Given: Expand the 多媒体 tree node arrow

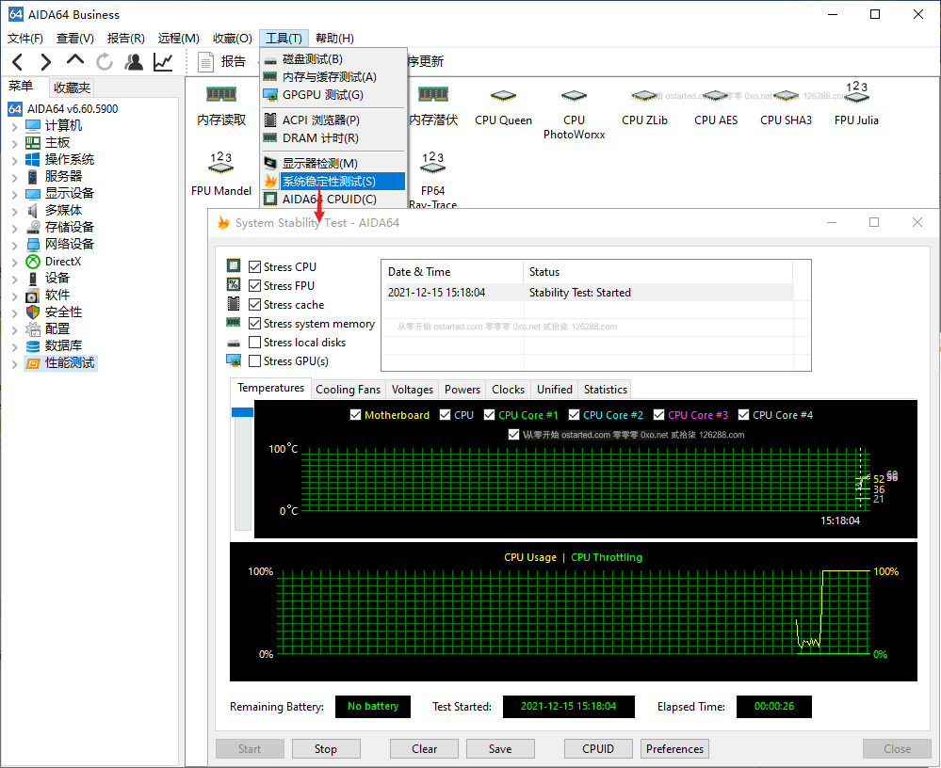Looking at the screenshot, I should [14, 211].
